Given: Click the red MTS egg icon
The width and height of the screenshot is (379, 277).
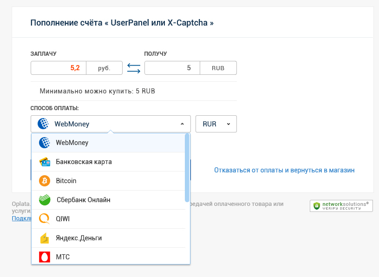Looking at the screenshot, I should tap(45, 257).
